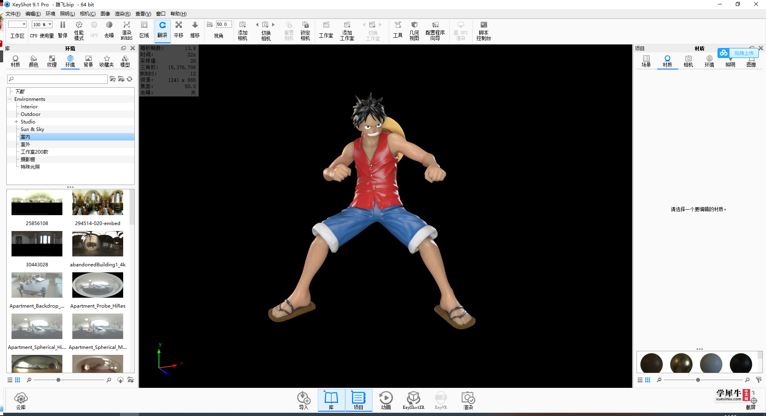Viewport: 766px width, 416px height.
Task: Toggle Lock Camera in the toolbar
Action: [305, 31]
